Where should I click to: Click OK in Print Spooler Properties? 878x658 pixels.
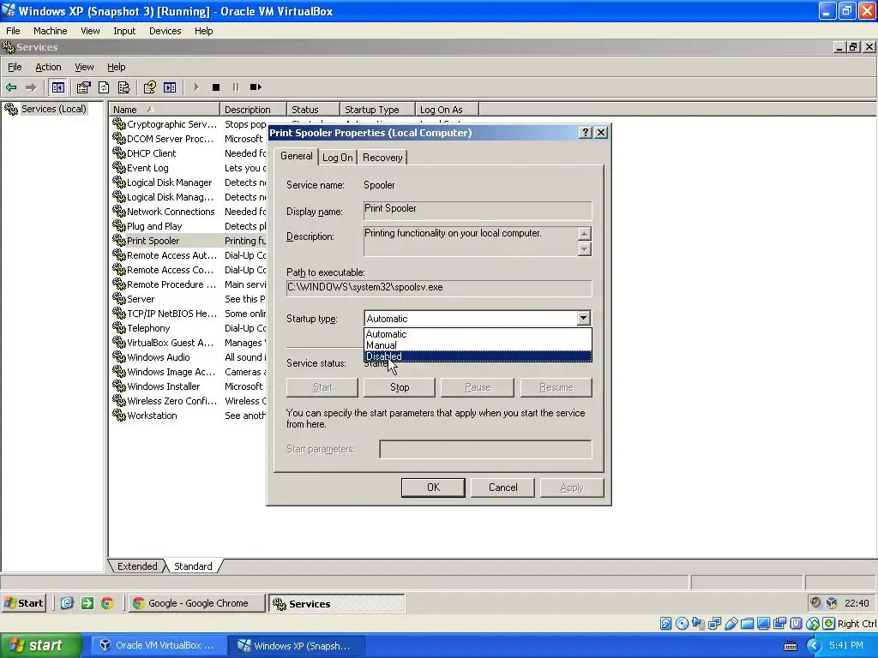click(x=433, y=488)
